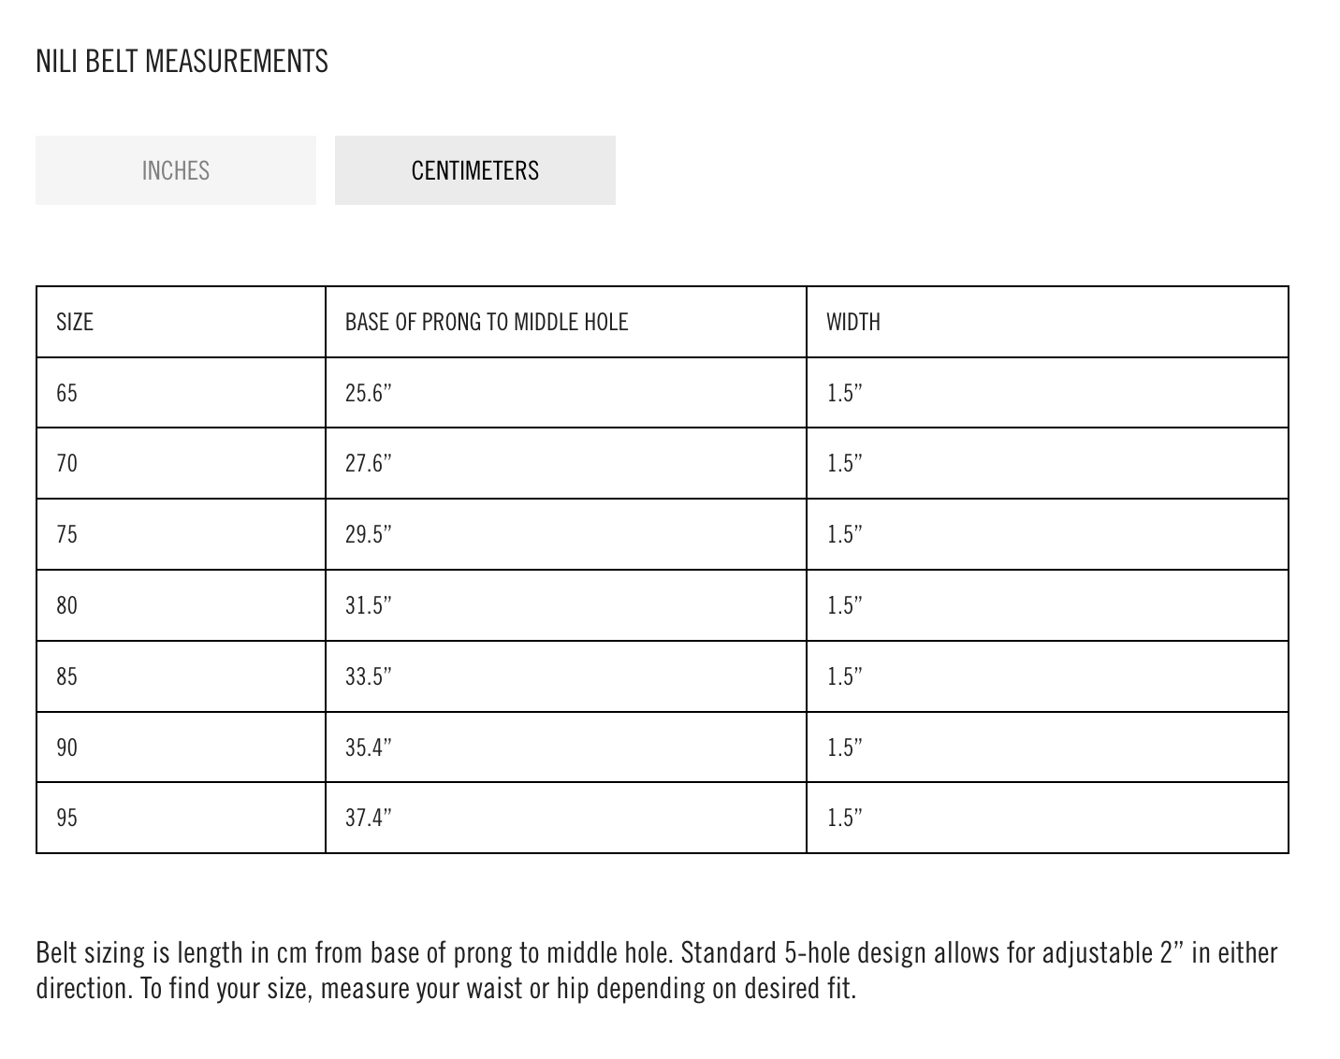Screen dimensions: 1340x1059
Task: Click the 35.4” measurement cell
Action: [368, 747]
